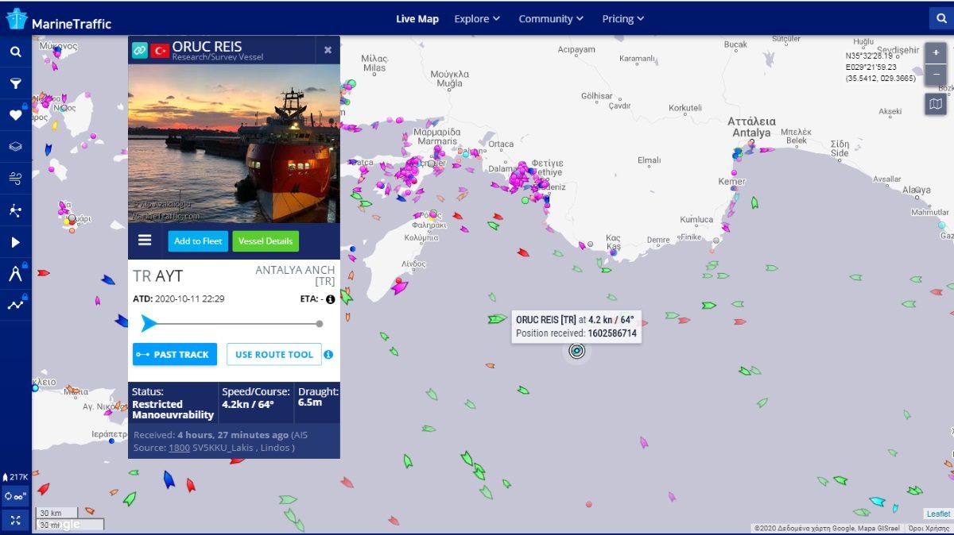Click the green Vessel Details button

[266, 241]
